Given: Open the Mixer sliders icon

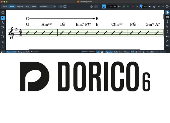Looking at the screenshot, I should (x=96, y=6).
